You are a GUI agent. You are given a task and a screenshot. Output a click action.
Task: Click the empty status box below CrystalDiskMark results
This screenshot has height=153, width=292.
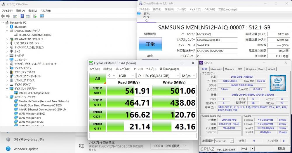pos(143,135)
